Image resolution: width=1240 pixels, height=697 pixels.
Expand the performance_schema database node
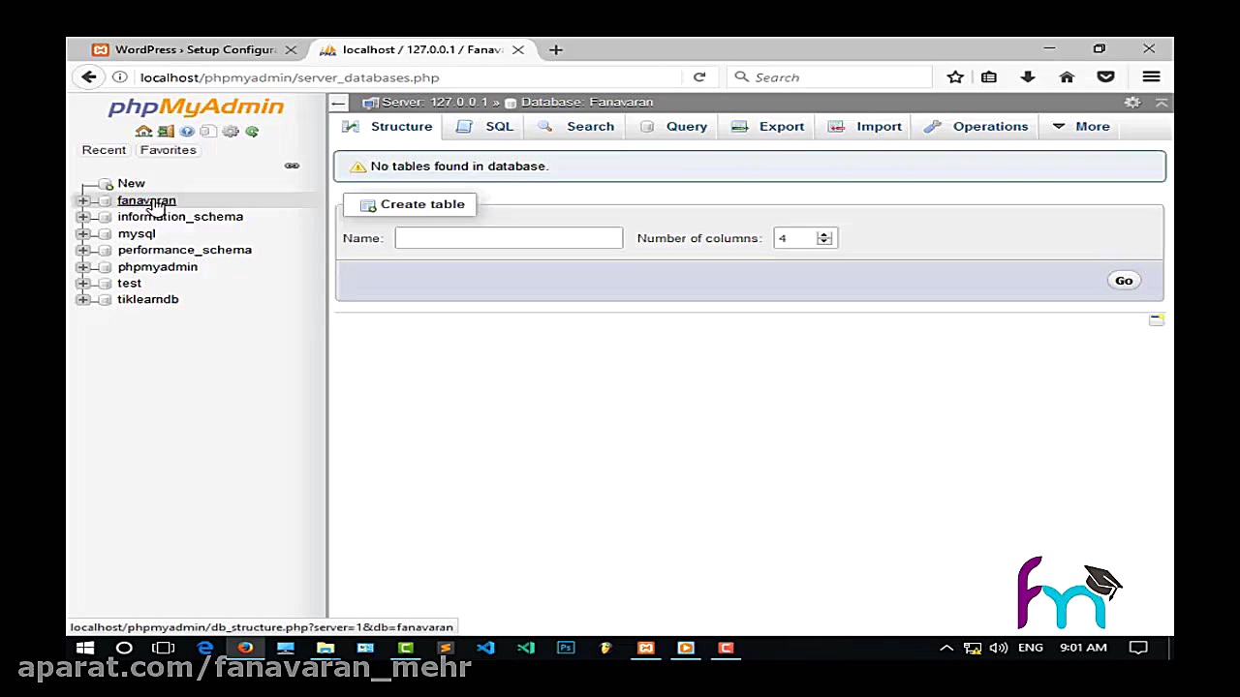click(x=83, y=250)
